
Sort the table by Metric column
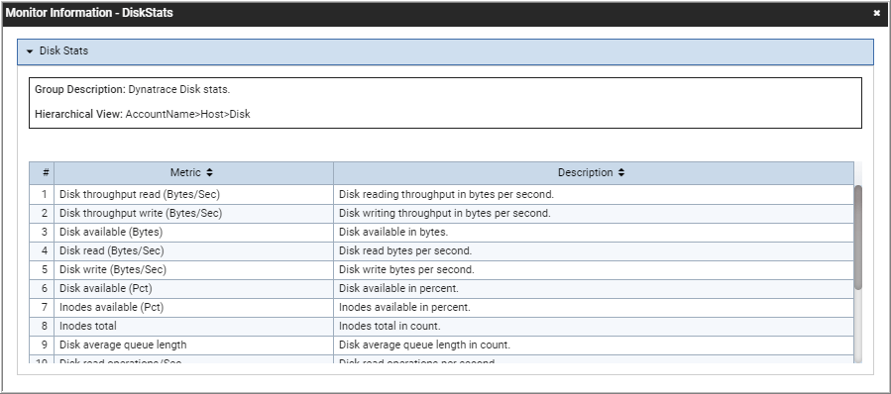pos(209,172)
